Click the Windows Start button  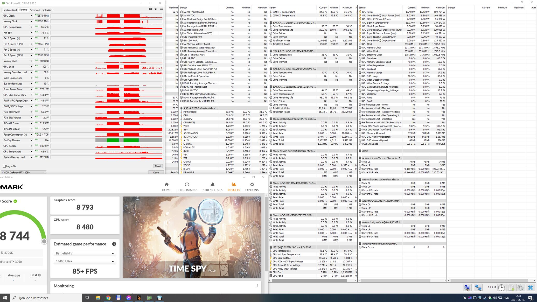pyautogui.click(x=5, y=298)
